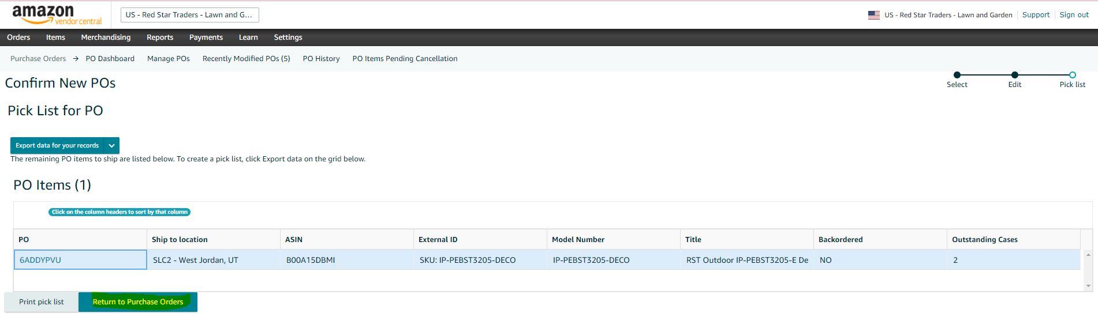The image size is (1098, 332).
Task: Open the Payments menu
Action: (206, 37)
